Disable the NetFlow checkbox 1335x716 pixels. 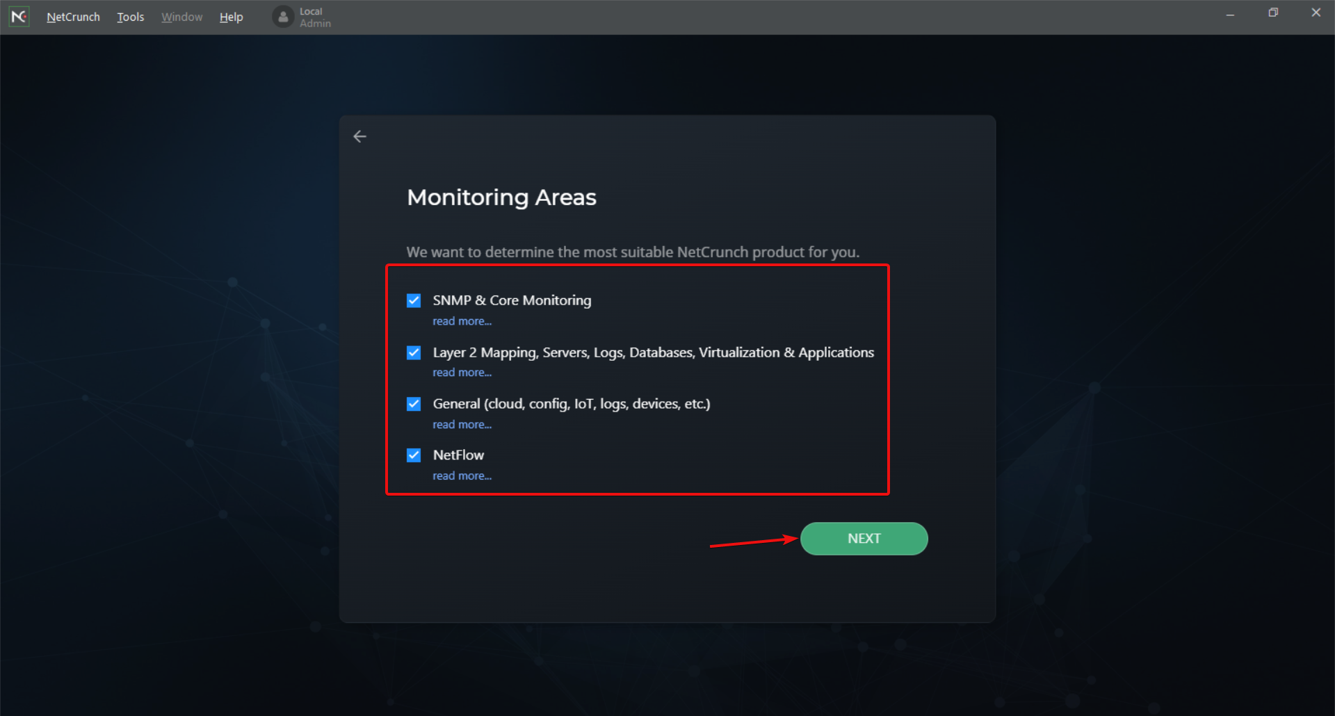click(414, 455)
